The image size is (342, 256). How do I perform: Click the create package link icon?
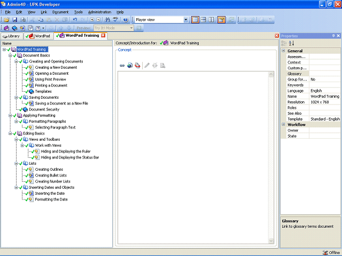(x=137, y=65)
